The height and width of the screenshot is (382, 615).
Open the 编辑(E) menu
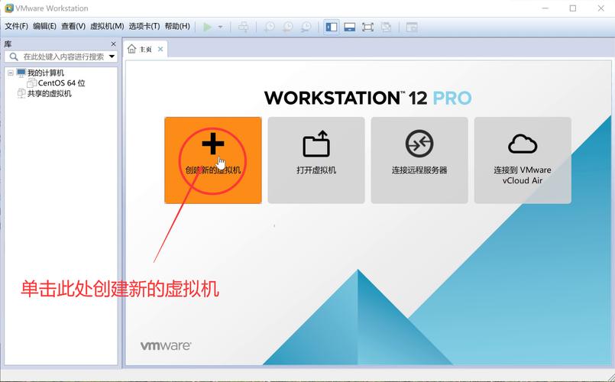[45, 26]
